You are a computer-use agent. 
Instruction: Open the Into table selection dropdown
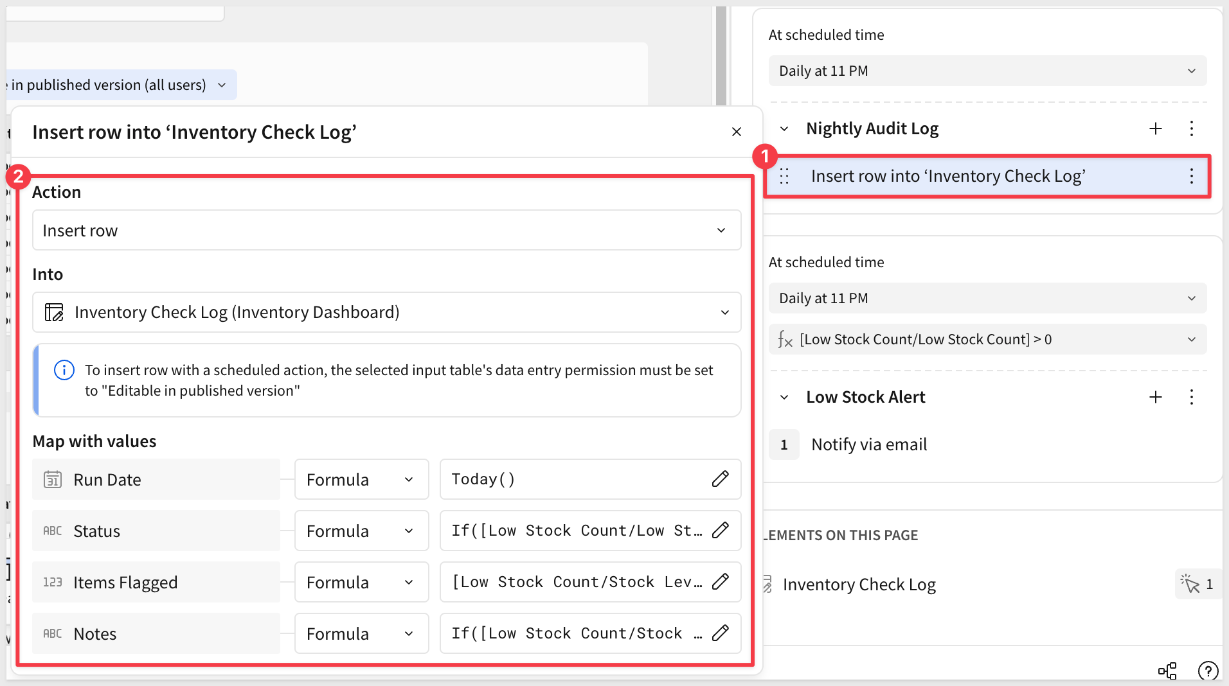tap(386, 313)
